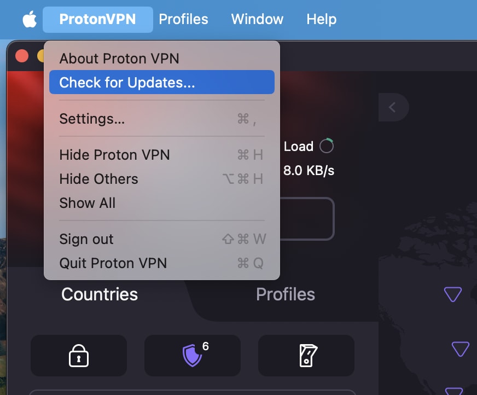Choose Hide Others menu entry

click(x=162, y=179)
